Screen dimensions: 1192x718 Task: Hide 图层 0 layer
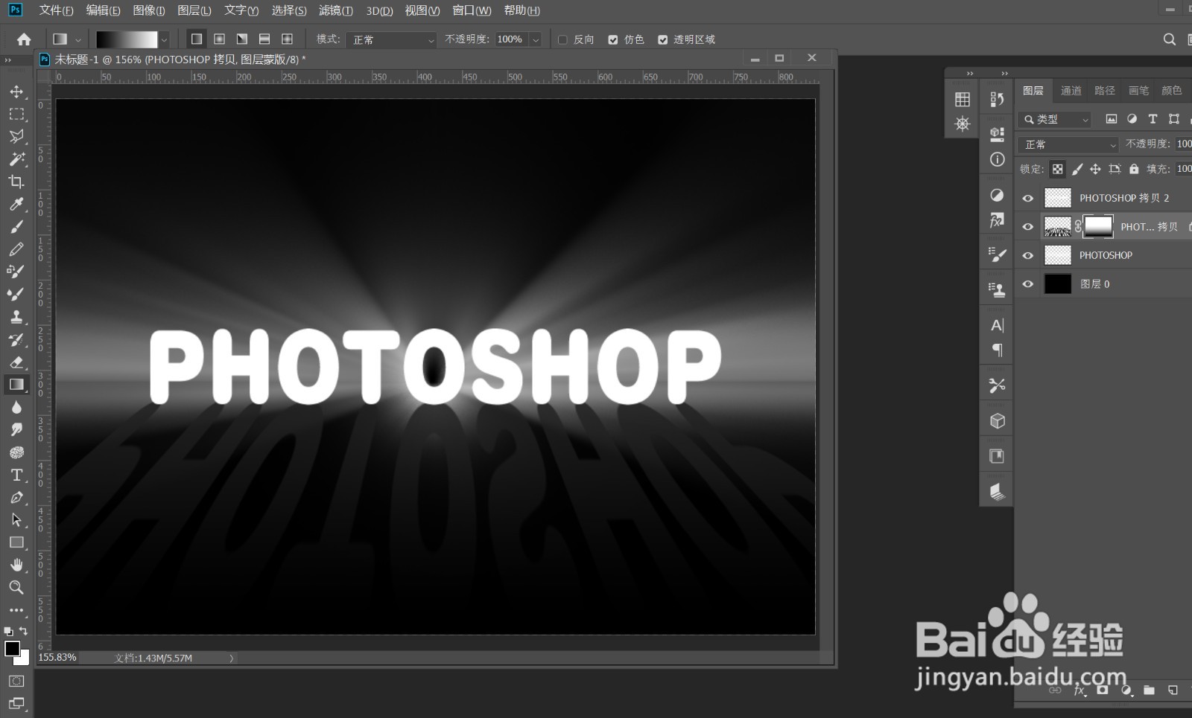point(1028,284)
